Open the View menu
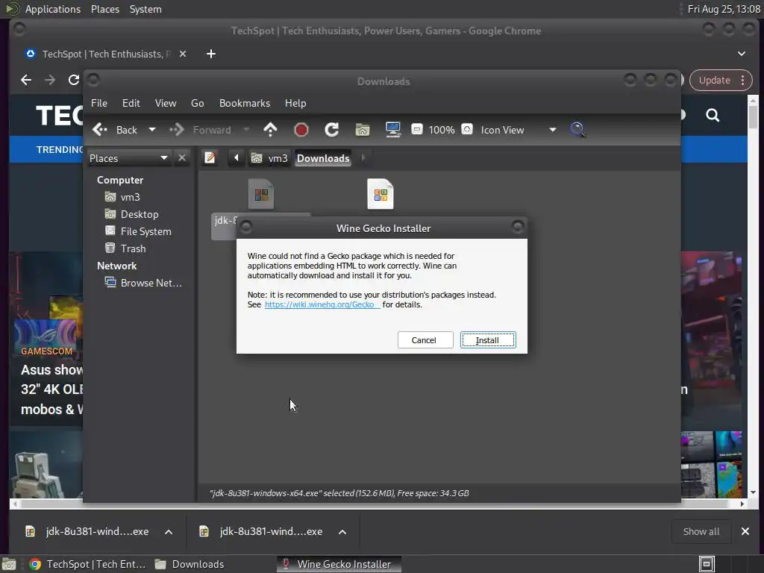 [x=166, y=103]
